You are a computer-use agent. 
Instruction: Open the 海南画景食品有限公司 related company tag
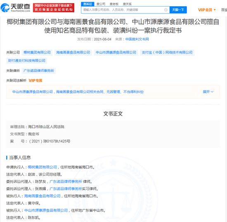click(73, 52)
